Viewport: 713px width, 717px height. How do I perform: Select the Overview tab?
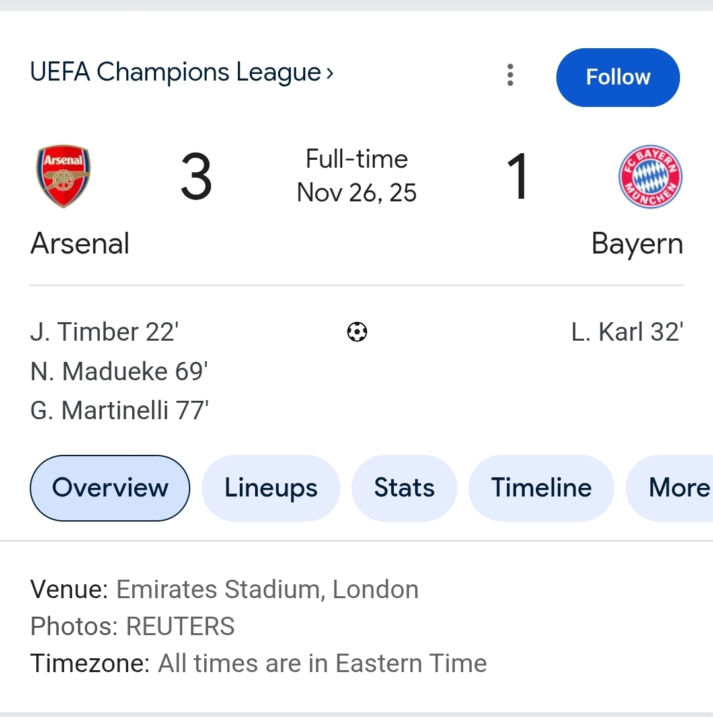[x=110, y=488]
